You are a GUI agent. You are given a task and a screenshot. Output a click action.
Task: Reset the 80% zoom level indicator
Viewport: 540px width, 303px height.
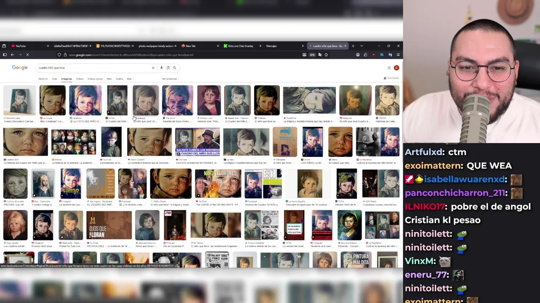point(312,55)
